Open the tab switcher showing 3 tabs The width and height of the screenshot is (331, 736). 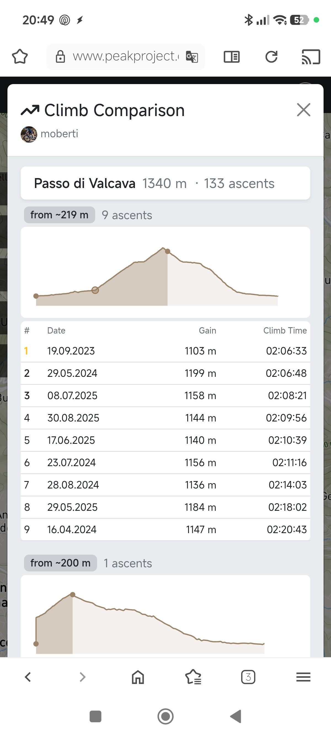point(248,677)
